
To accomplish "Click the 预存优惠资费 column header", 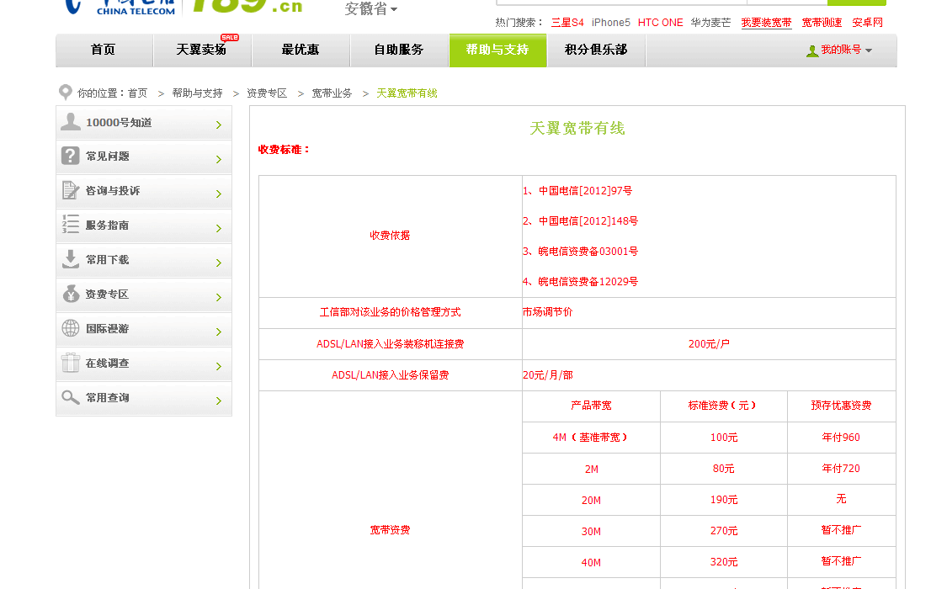I will 841,406.
